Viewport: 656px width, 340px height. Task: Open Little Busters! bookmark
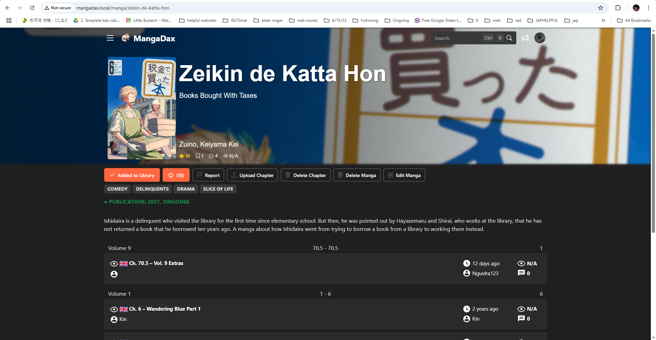coord(149,20)
